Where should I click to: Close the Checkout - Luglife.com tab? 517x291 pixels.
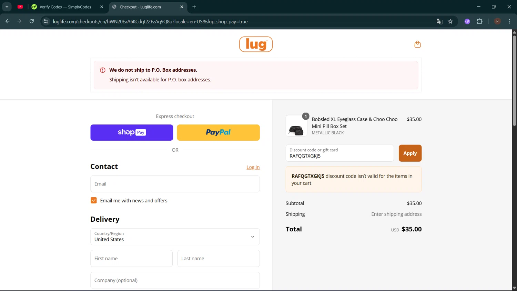tap(182, 7)
